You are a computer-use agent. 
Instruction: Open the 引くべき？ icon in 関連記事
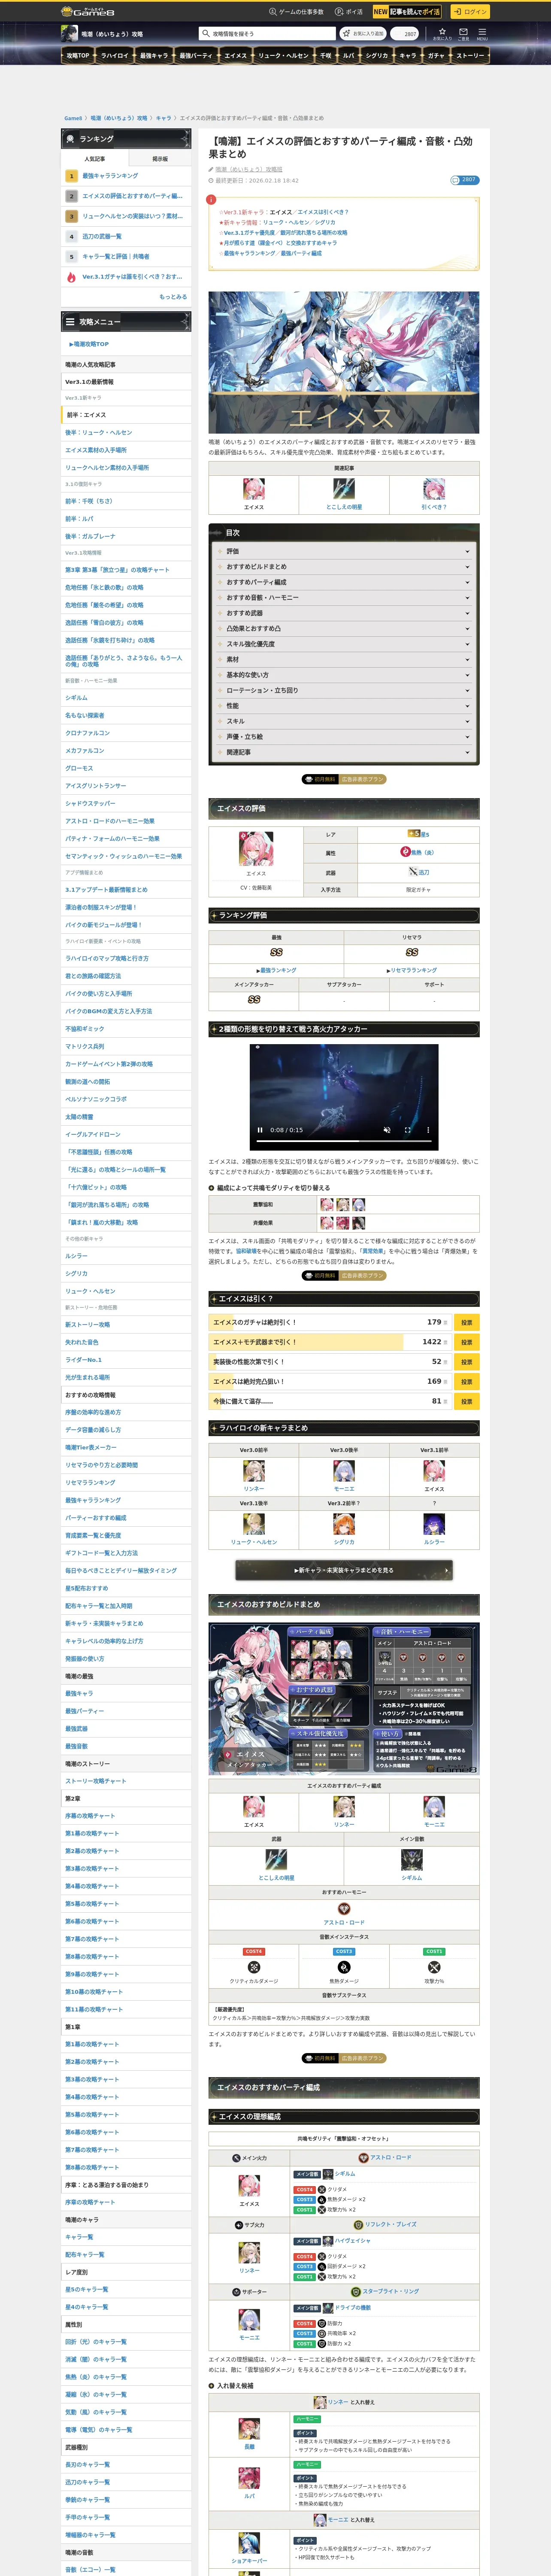coord(434,488)
